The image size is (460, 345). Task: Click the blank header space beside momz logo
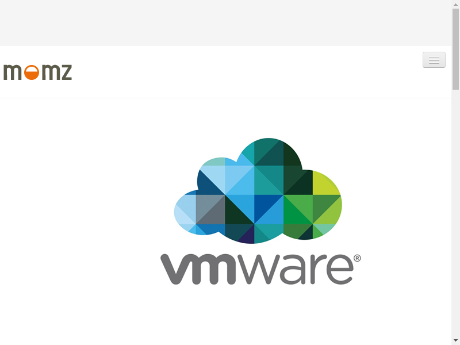(247, 72)
